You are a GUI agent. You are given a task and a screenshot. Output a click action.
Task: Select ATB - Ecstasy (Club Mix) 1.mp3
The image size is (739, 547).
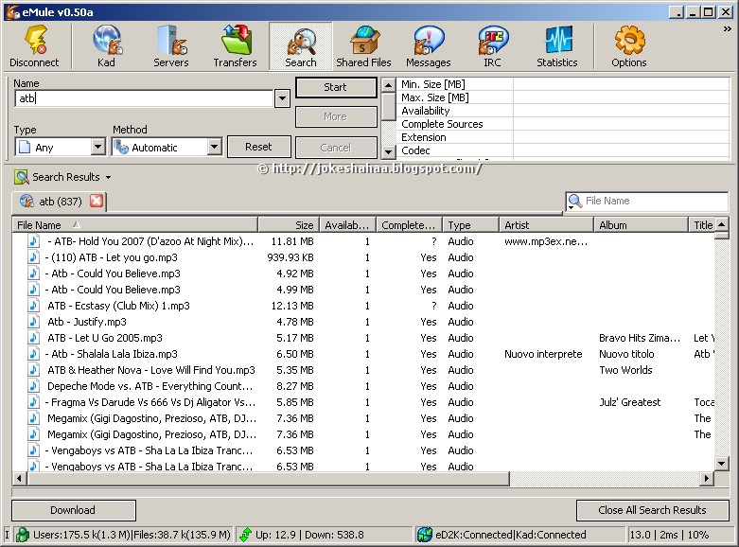tap(118, 306)
